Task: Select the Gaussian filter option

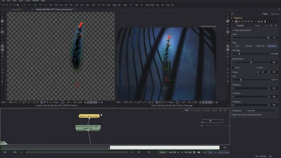Action: (272, 46)
